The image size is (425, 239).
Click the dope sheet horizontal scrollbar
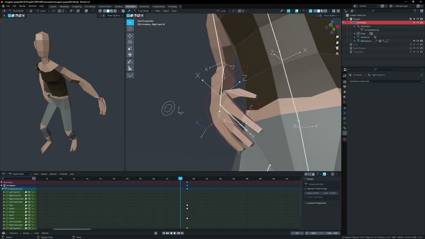[x=72, y=229]
